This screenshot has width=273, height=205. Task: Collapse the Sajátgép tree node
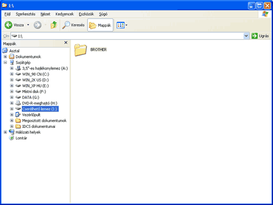point(5,62)
